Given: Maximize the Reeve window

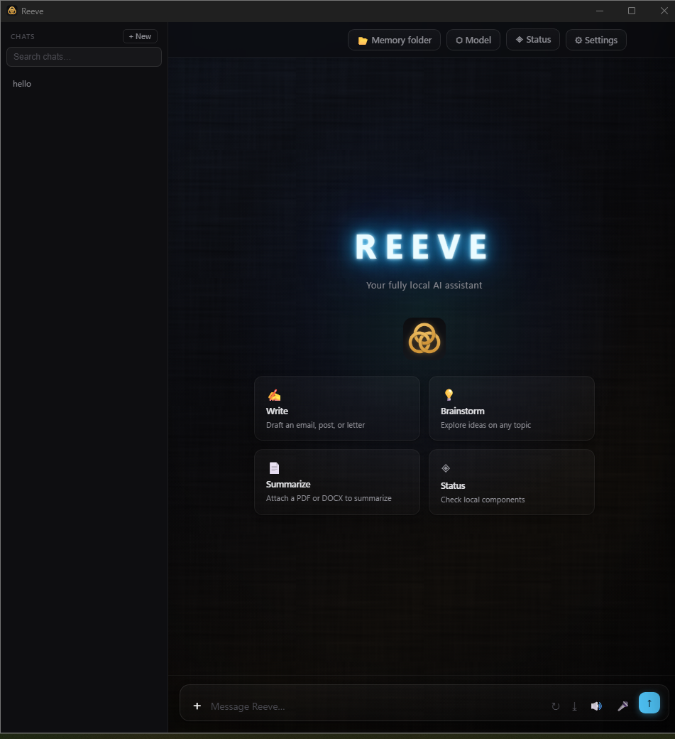Looking at the screenshot, I should tap(632, 11).
